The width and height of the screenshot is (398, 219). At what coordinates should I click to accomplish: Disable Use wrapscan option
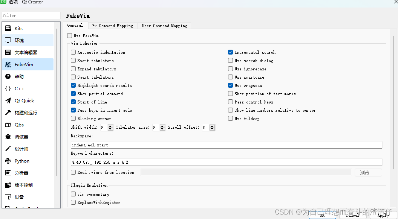click(x=231, y=85)
